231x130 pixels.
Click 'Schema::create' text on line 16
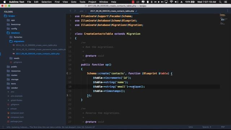click(98, 73)
